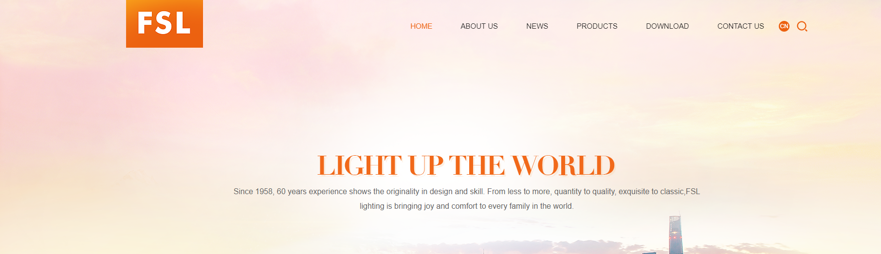Click the 'Since 1958' text line

(466, 192)
